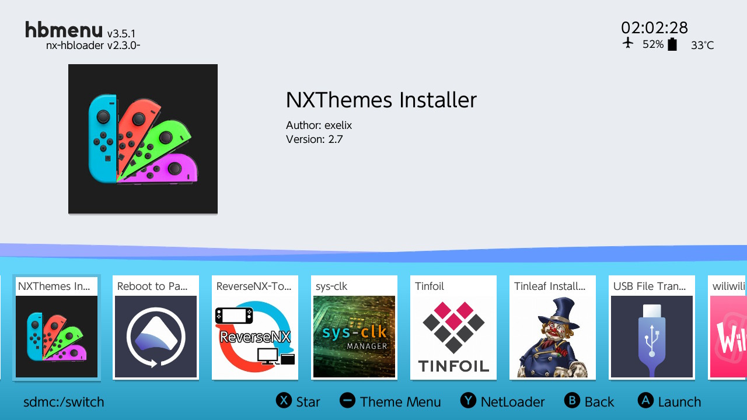The height and width of the screenshot is (420, 747).
Task: Open the Tinfoil app icon
Action: (x=453, y=337)
